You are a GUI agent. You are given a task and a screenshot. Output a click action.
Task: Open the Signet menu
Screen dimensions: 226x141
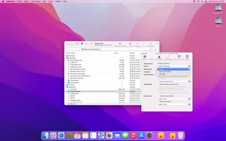(x=51, y=1)
